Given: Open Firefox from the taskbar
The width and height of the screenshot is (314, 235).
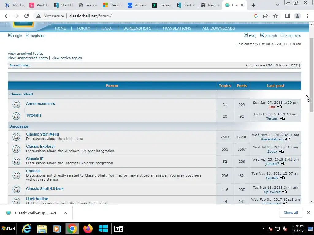Looking at the screenshot, I should (88, 229).
